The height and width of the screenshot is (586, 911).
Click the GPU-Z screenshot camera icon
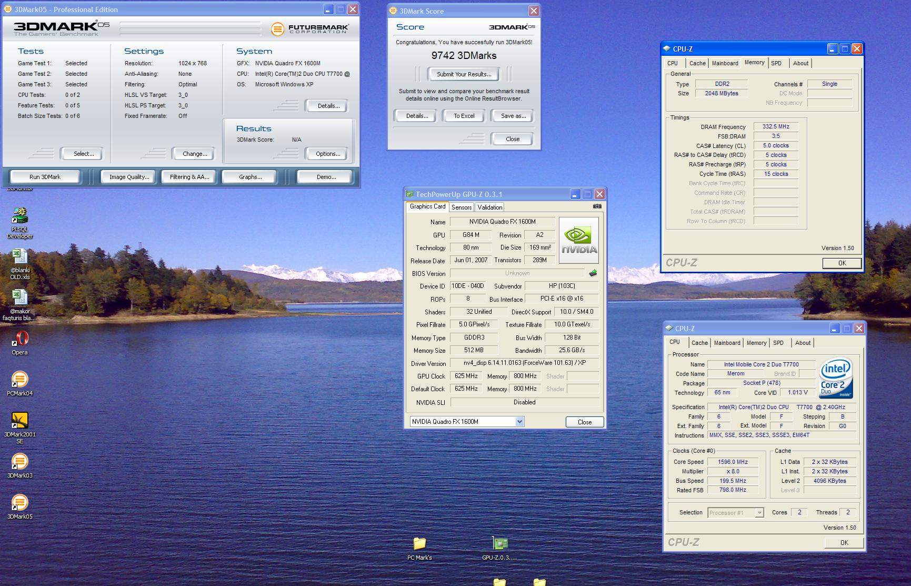click(x=597, y=206)
